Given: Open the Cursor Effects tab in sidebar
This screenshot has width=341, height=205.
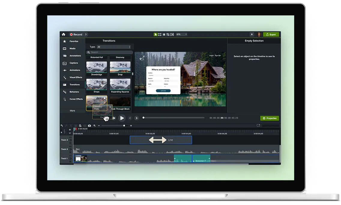Looking at the screenshot, I should click(73, 99).
